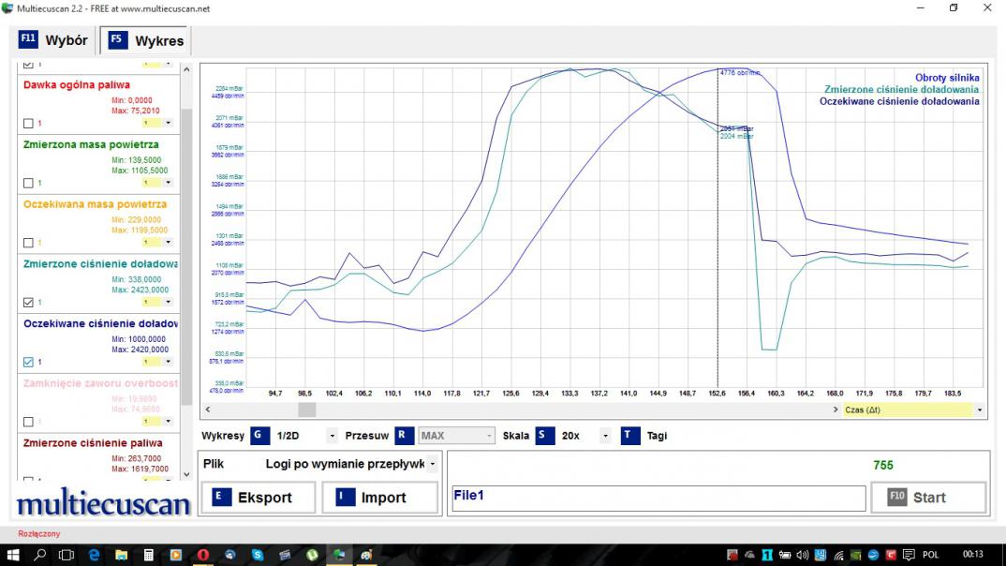
Task: Click Obroty silnika legend label
Action: click(x=947, y=78)
